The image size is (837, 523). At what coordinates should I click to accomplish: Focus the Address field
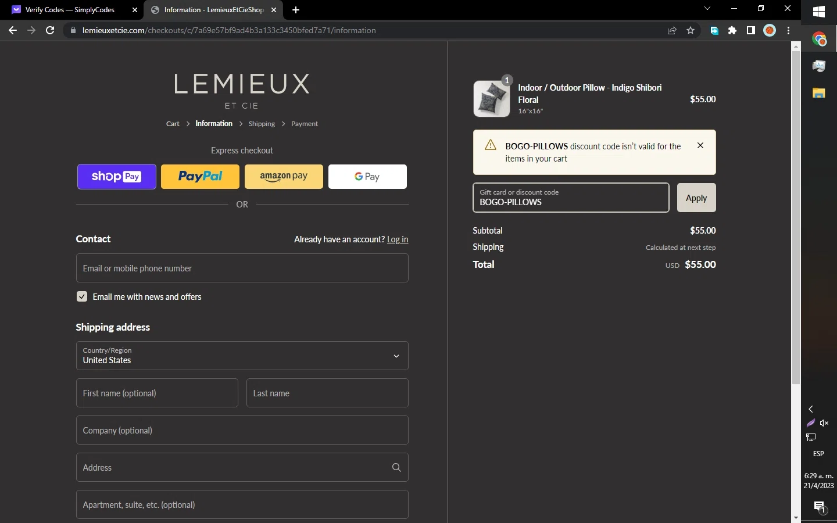click(x=242, y=467)
